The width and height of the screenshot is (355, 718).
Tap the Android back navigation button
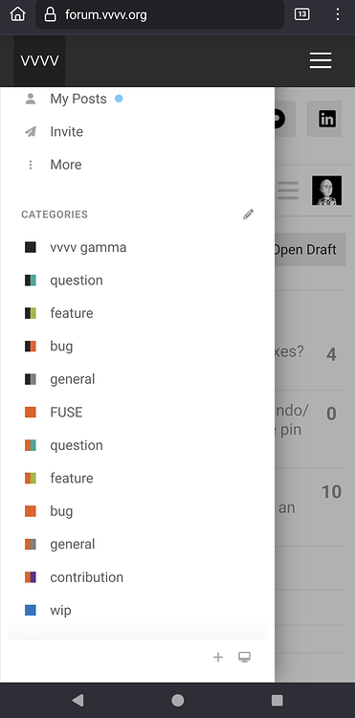(x=78, y=700)
